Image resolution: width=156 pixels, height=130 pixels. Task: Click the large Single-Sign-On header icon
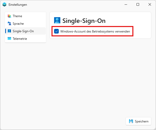[x=57, y=20]
